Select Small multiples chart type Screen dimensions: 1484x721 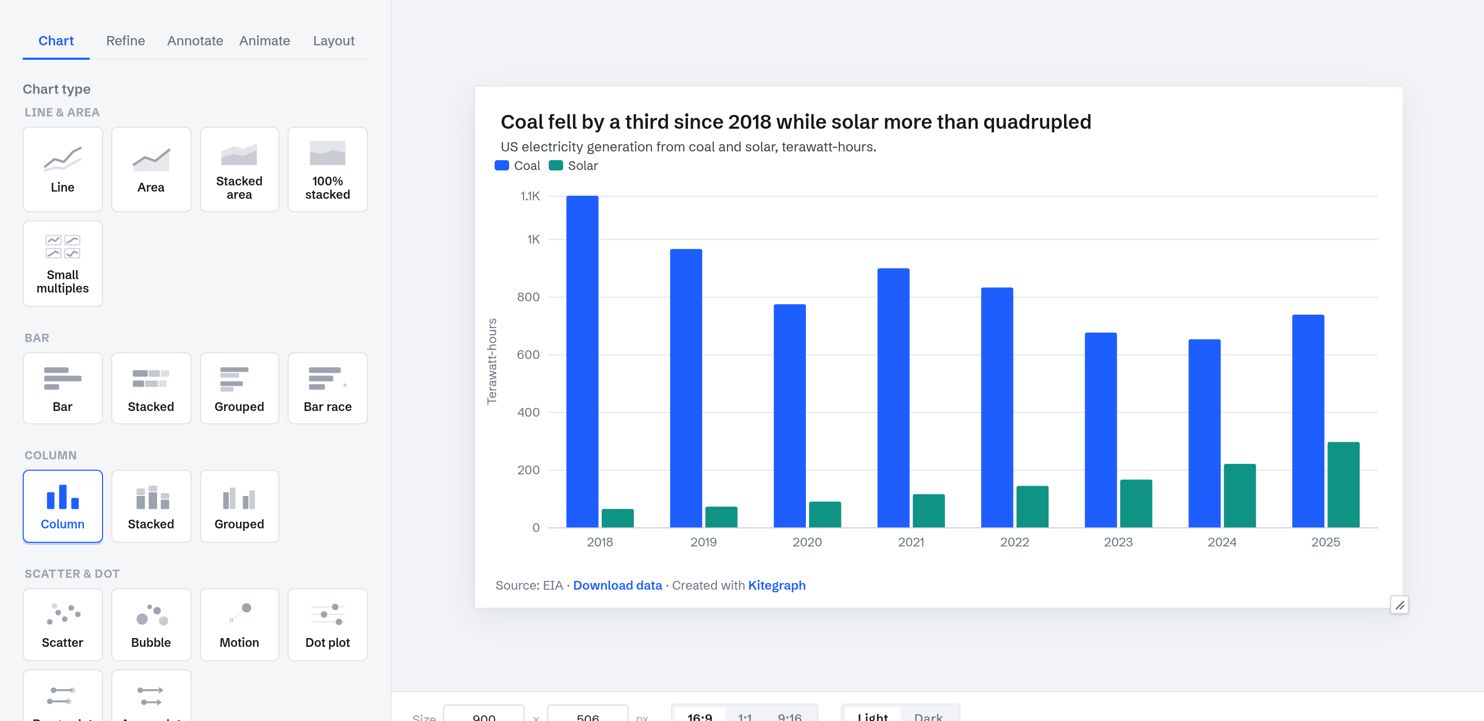(62, 264)
